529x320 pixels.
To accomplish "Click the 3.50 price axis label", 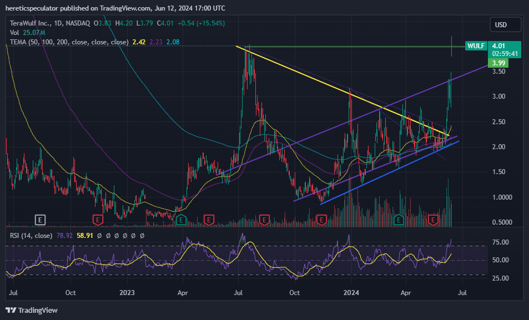I will (498, 71).
